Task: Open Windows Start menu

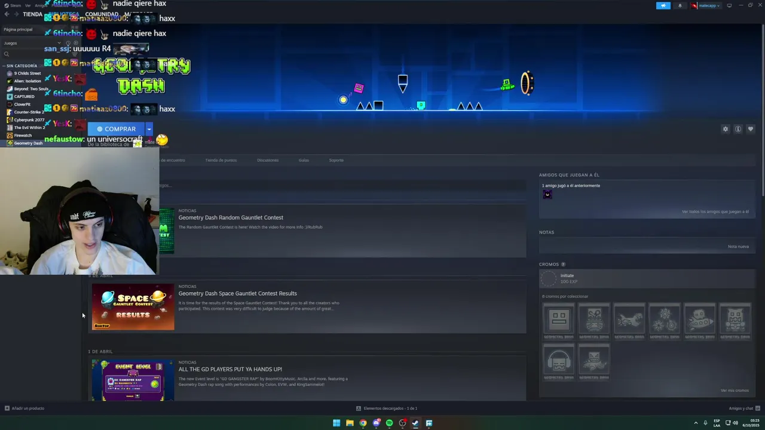Action: click(x=336, y=423)
